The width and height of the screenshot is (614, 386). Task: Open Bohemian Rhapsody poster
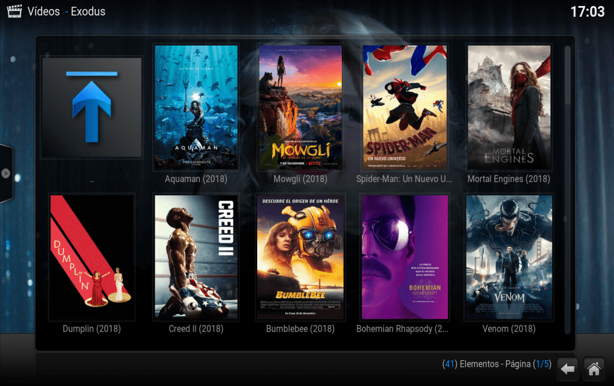404,257
